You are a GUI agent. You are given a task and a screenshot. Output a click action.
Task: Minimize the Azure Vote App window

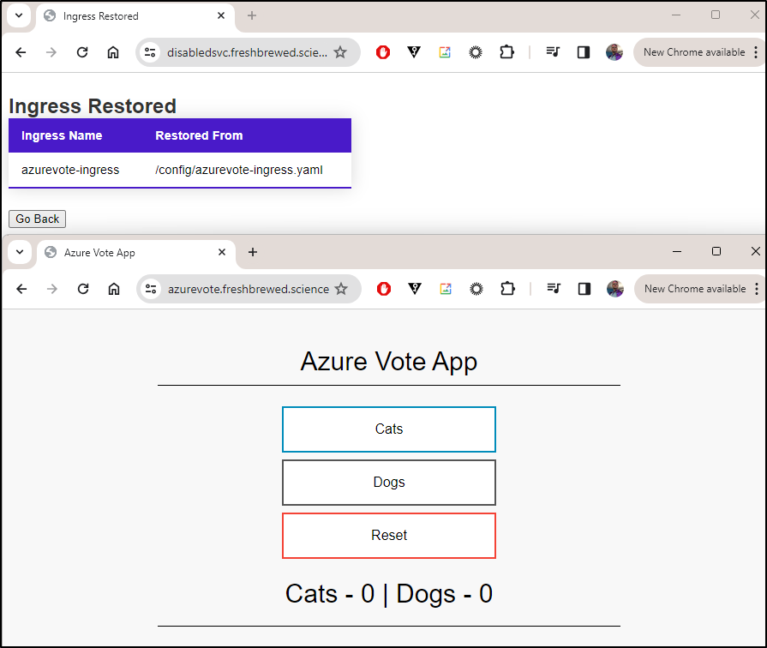(x=677, y=251)
